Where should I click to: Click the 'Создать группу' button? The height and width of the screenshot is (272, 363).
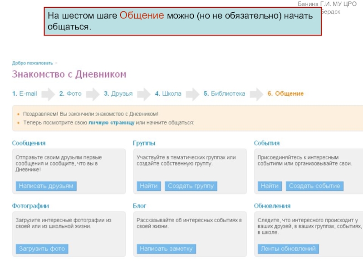click(x=191, y=186)
